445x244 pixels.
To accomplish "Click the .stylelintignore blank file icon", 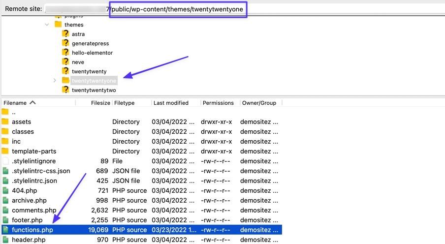I will coord(5,161).
